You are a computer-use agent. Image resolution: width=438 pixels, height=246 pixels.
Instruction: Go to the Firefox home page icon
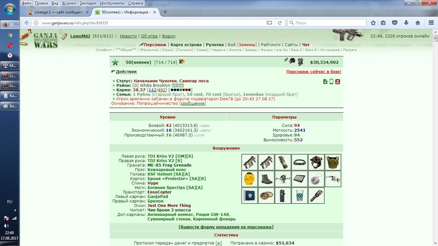coord(418,23)
